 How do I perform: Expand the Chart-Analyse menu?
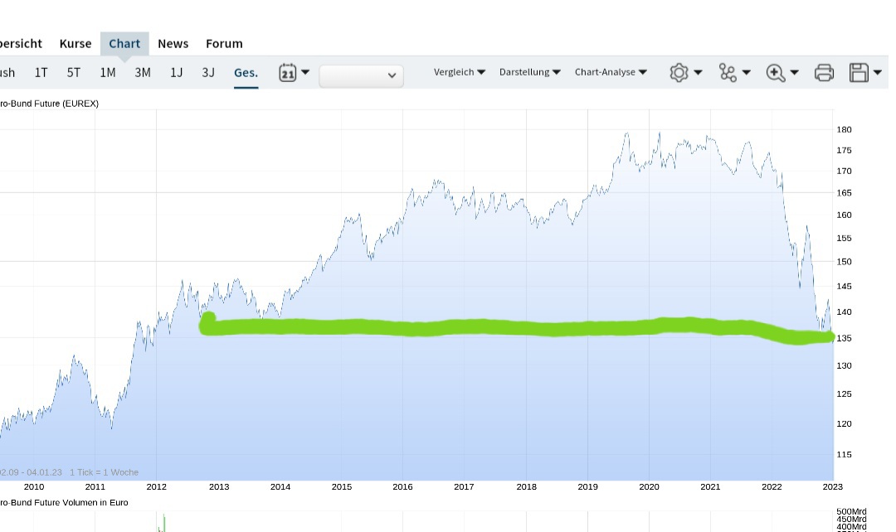[611, 72]
